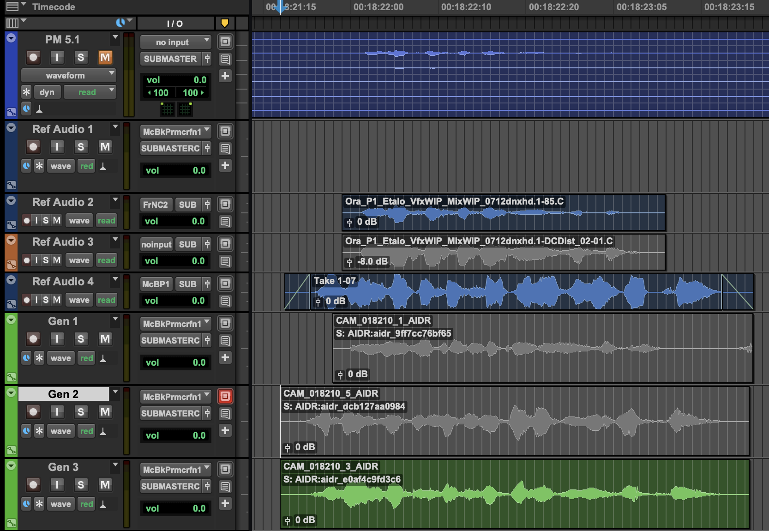Screen dimensions: 769x531
Task: Click the PM 5.1 right pan value 100
Action: click(193, 92)
